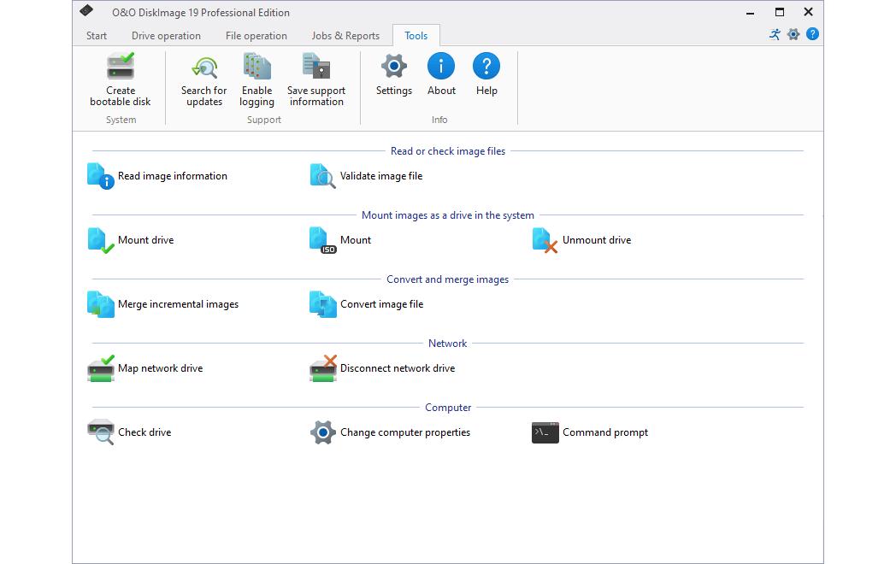Screen dimensions: 896x564
Task: Click the small blue question mark icon
Action: click(x=812, y=34)
